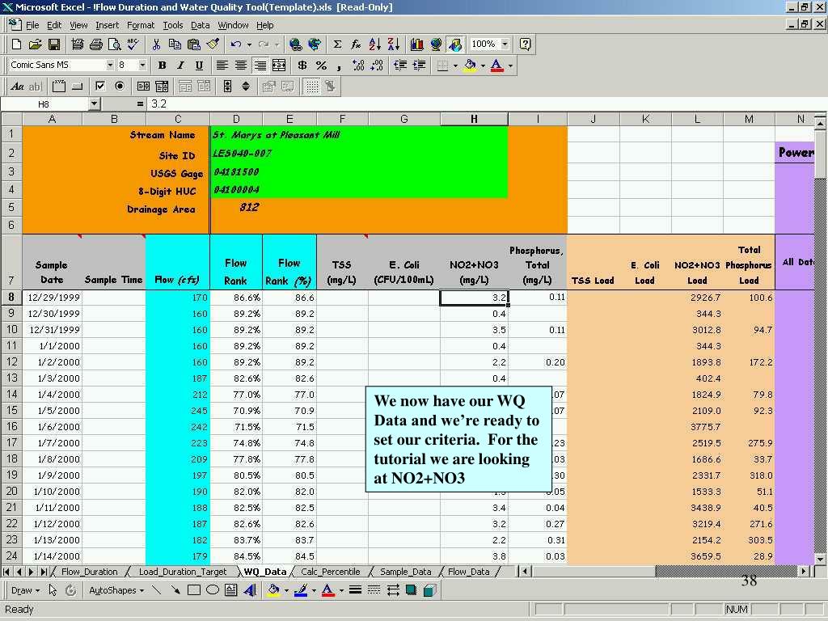Open the Draw menu dropdown
Viewport: 828px width, 621px height.
(25, 590)
